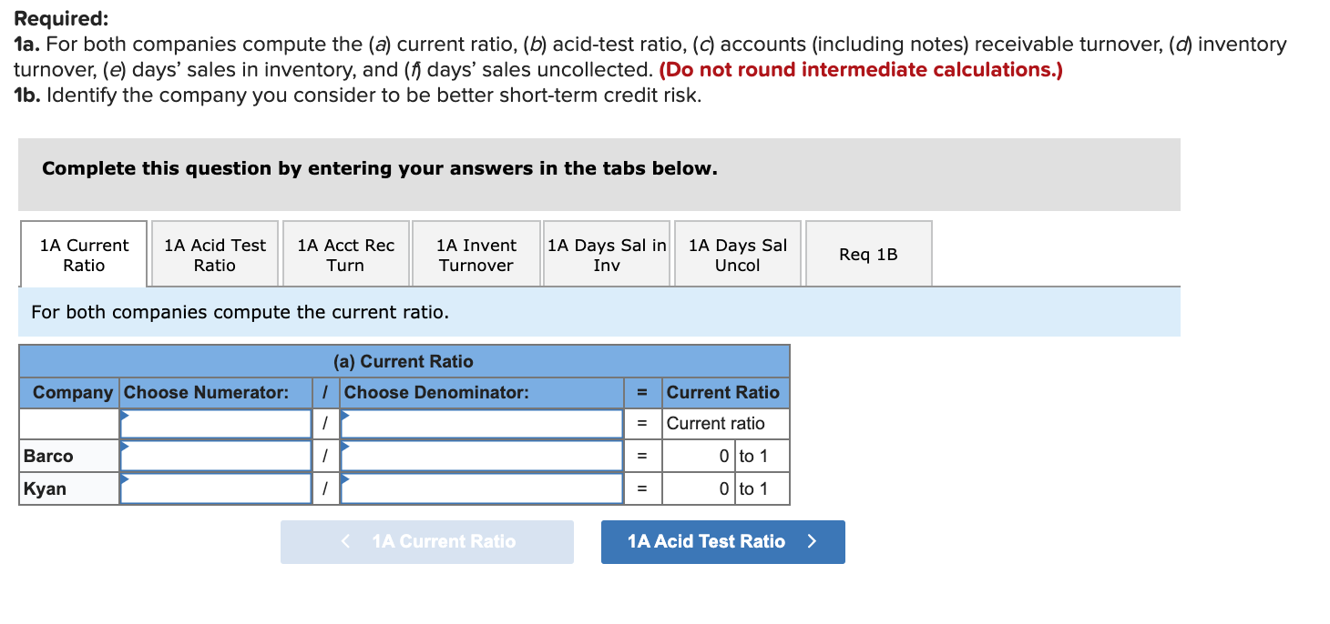Click the '(a) Current Ratio' table title
This screenshot has width=1330, height=624.
pos(404,361)
